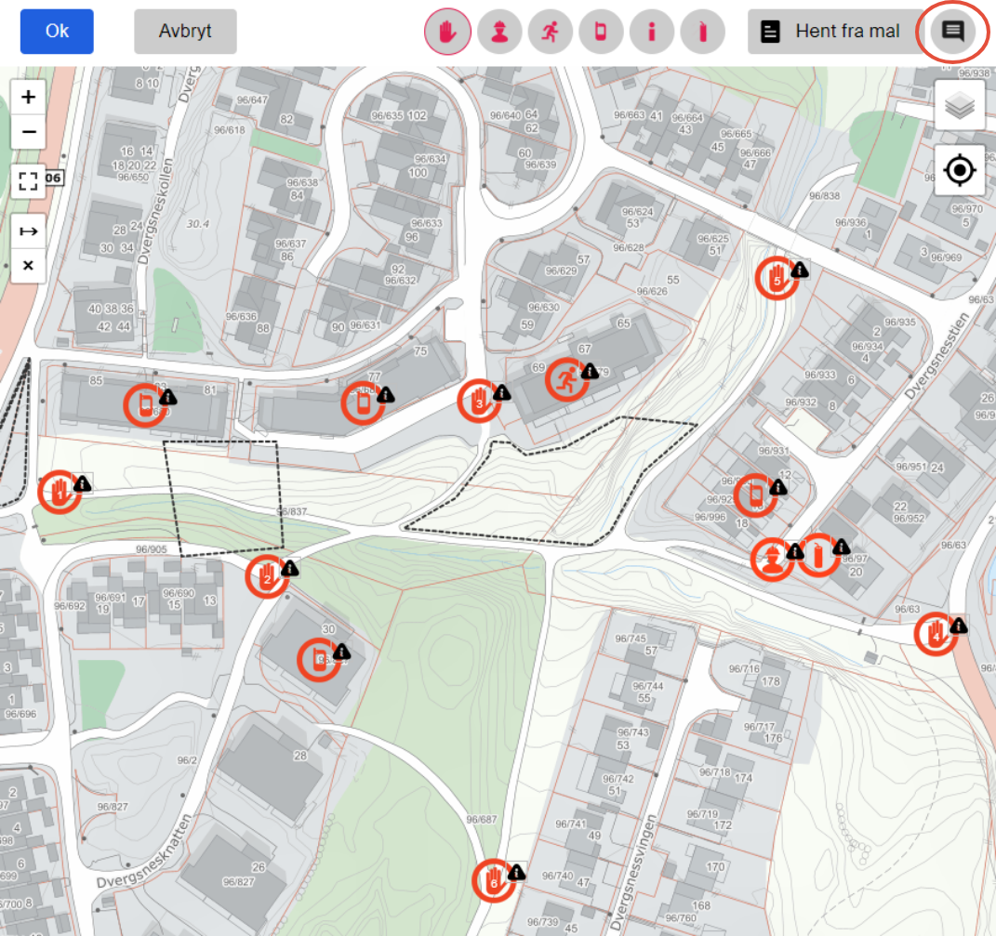Click phone marker on building 77
Screen dimensions: 996x936
363,403
